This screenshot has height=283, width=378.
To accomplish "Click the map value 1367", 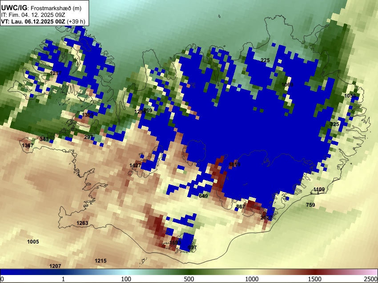I will point(28,145).
